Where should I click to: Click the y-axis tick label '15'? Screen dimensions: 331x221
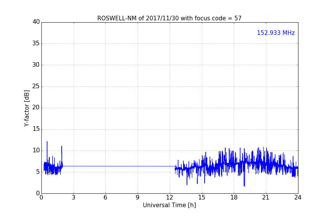36,129
